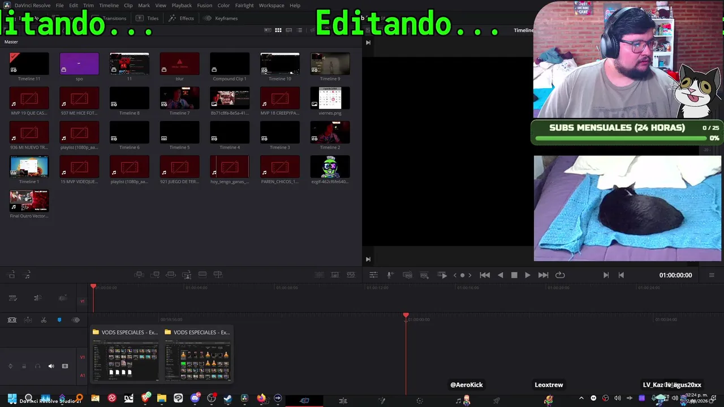
Task: Click the set out point icon
Action: click(x=621, y=275)
